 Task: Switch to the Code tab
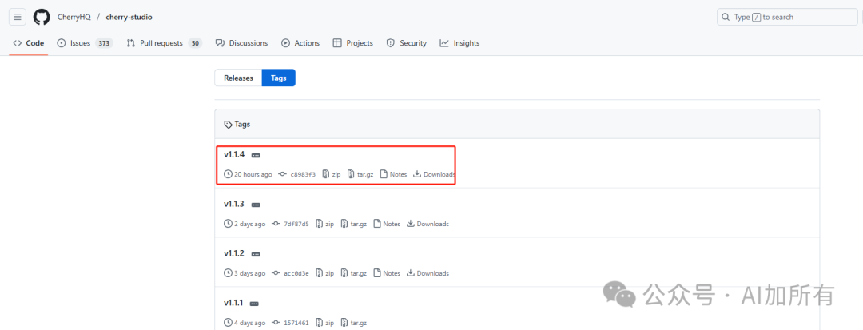tap(28, 43)
